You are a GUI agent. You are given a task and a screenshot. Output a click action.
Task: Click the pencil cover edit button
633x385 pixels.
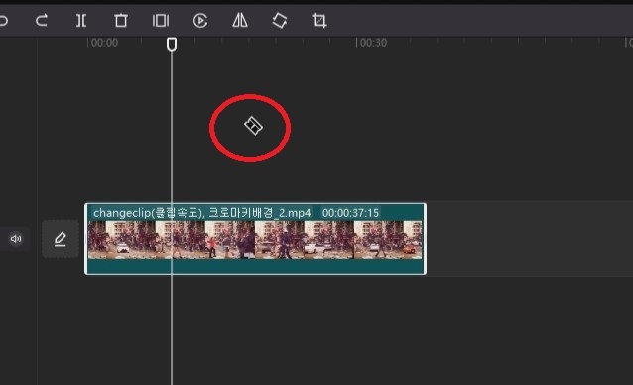pos(61,239)
